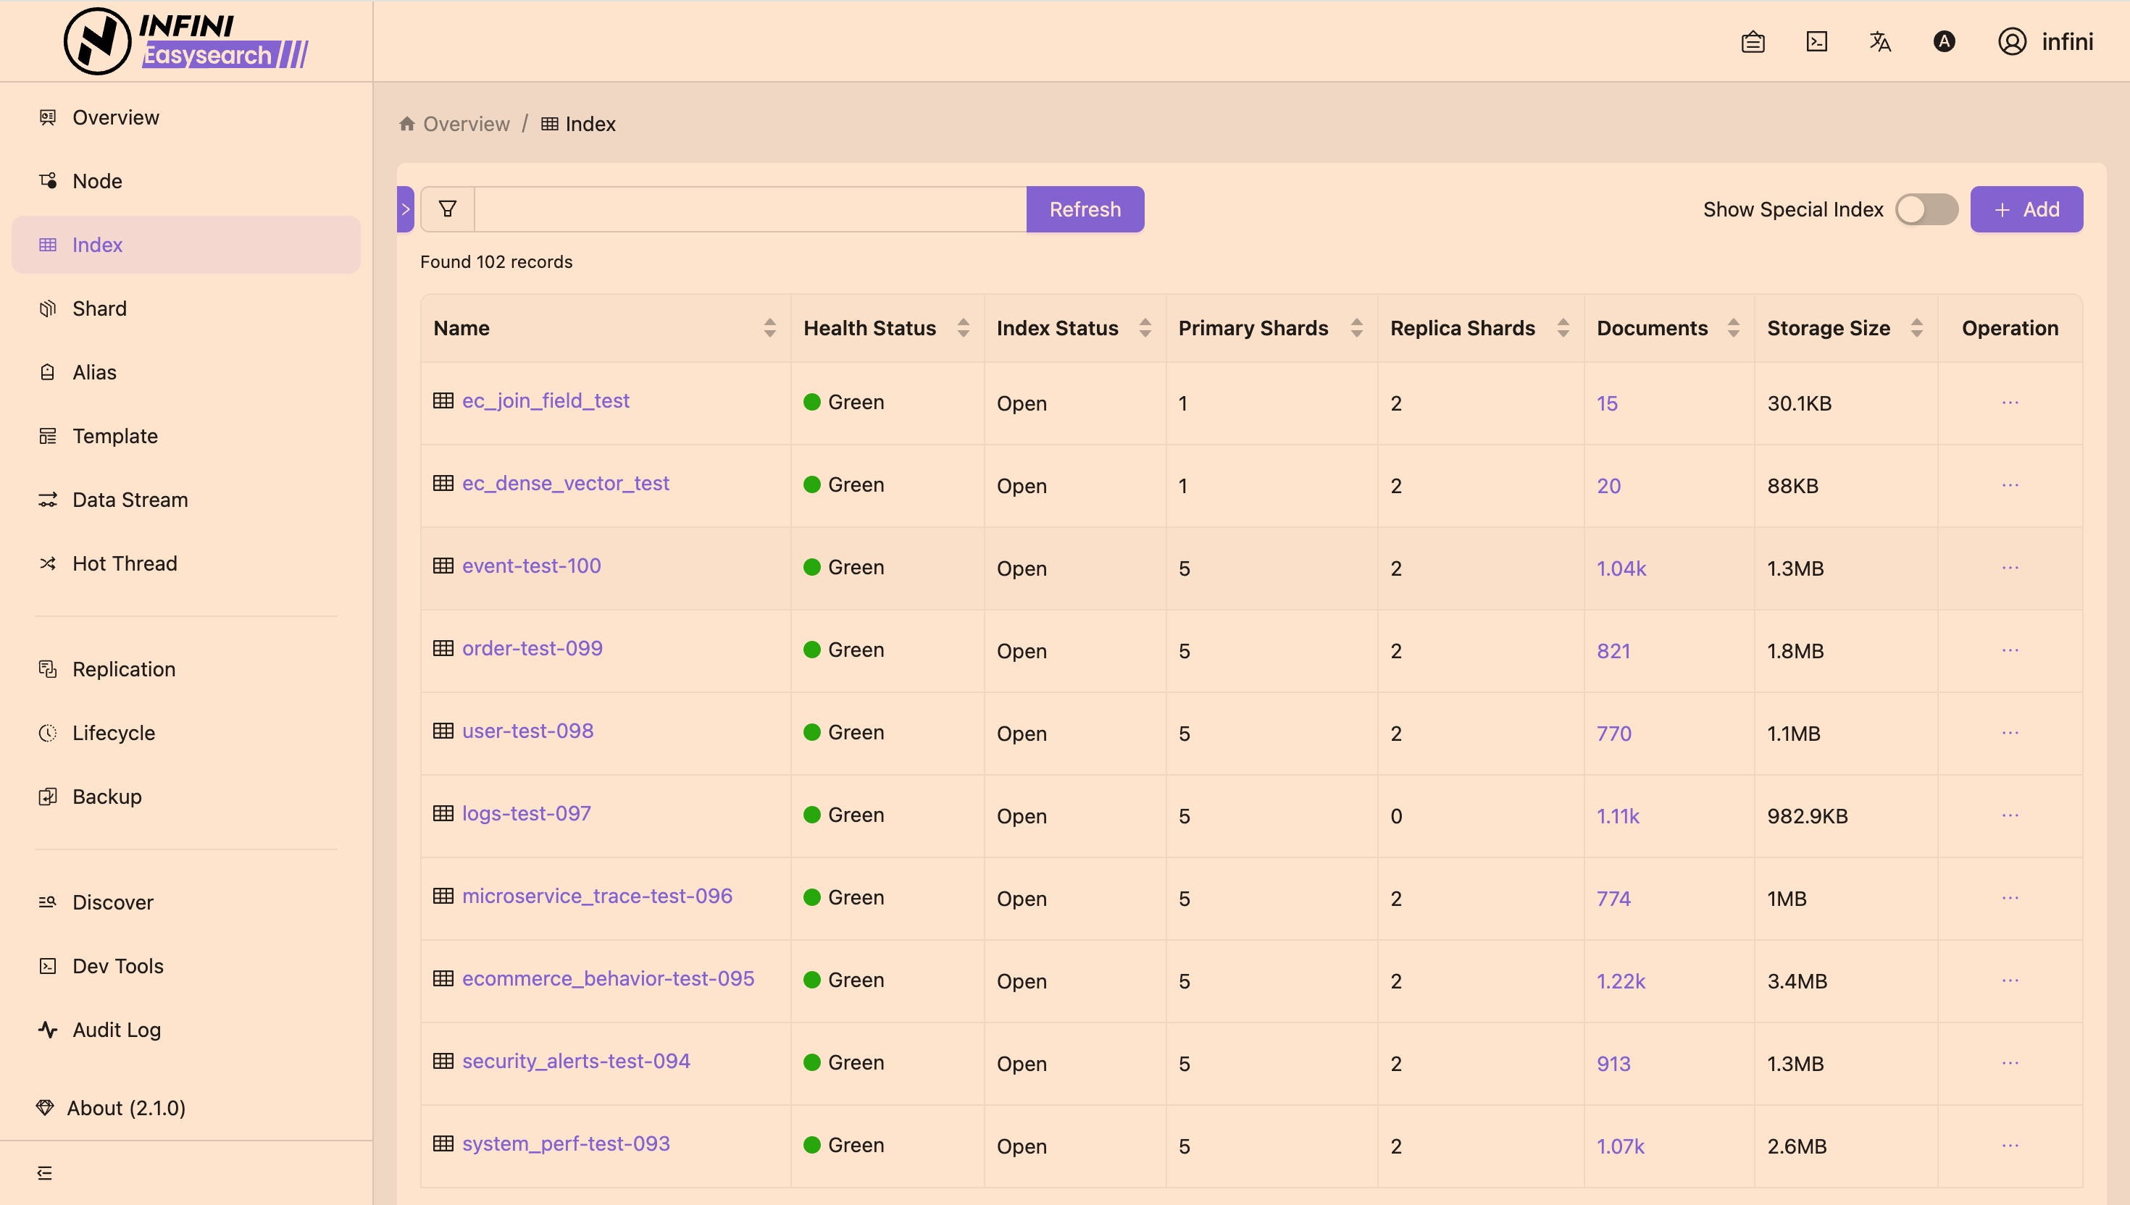Click the Refresh button
Viewport: 2130px width, 1205px height.
1085,209
